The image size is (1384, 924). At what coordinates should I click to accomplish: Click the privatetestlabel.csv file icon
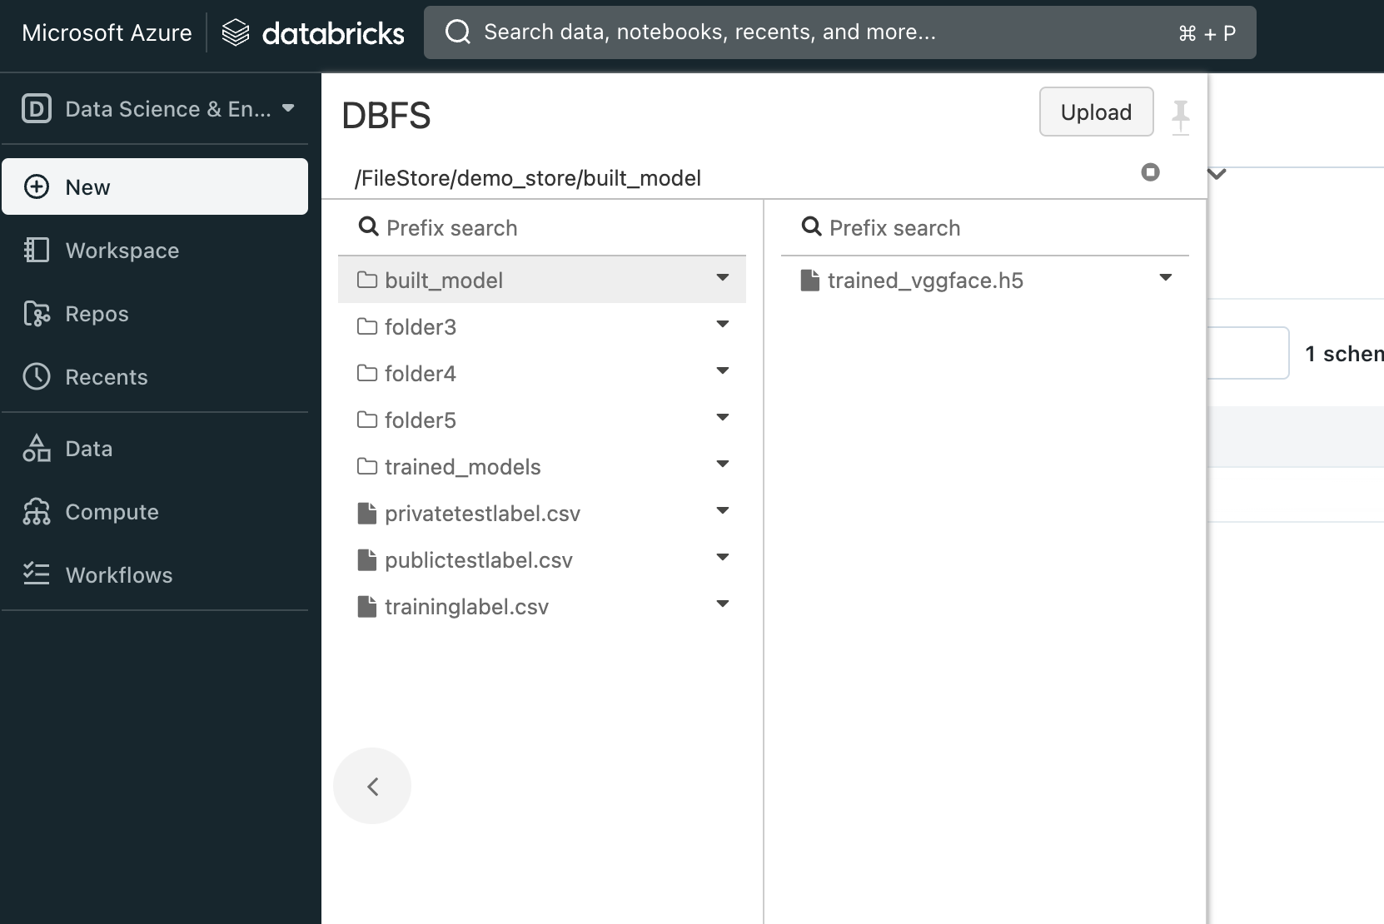pos(366,514)
